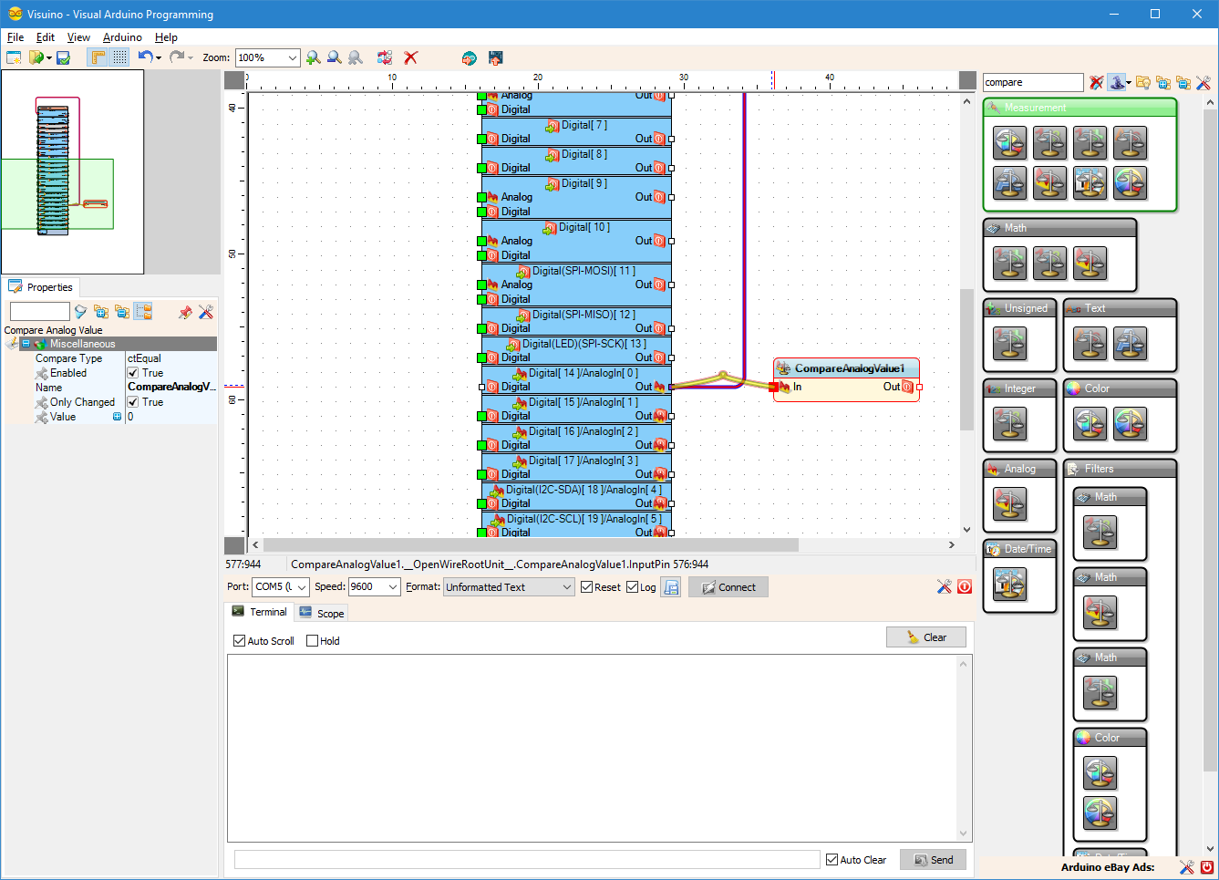This screenshot has width=1219, height=880.
Task: Clear the component search with the red X
Action: point(1096,82)
